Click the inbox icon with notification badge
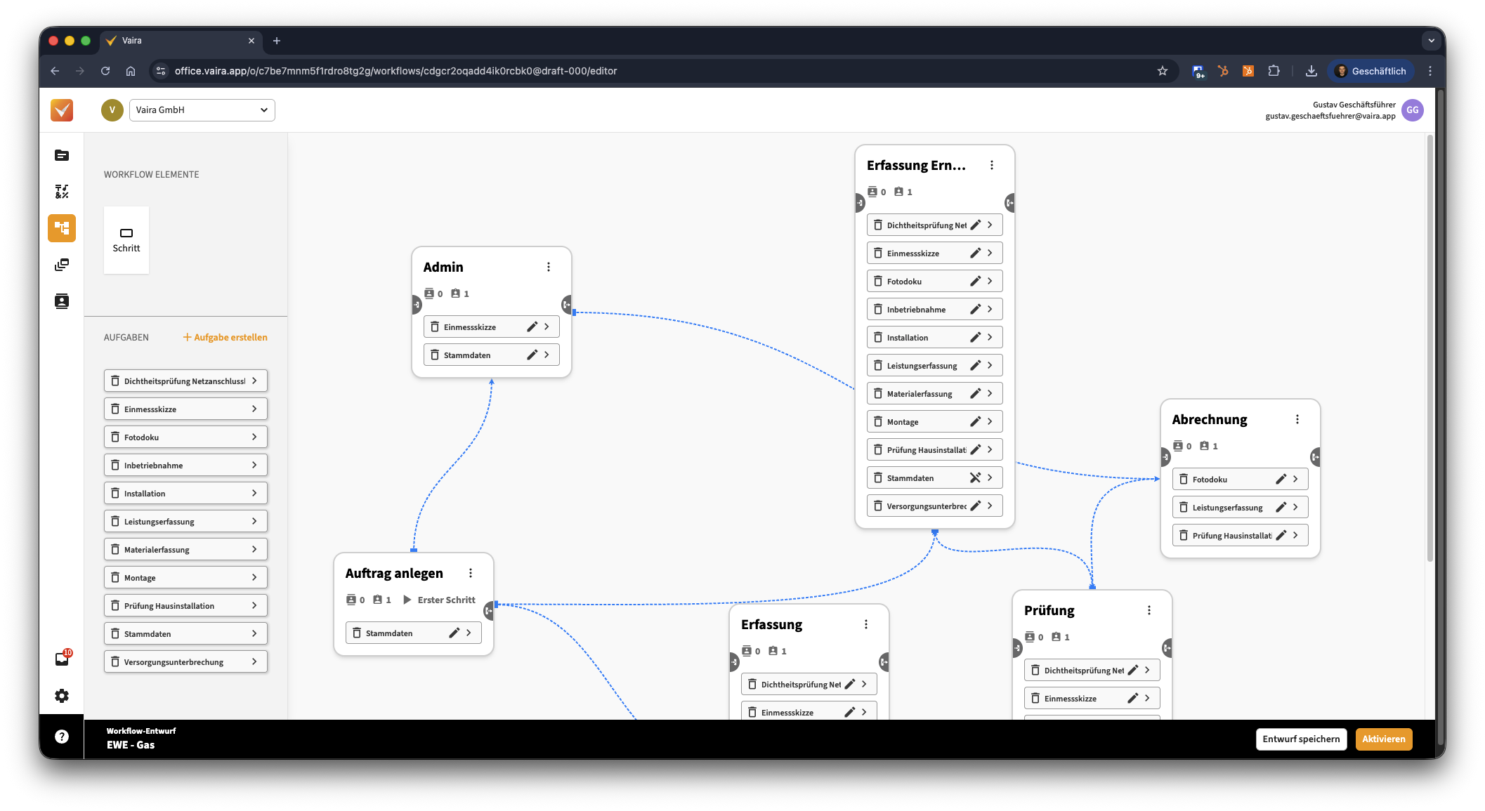The width and height of the screenshot is (1485, 811). [62, 659]
